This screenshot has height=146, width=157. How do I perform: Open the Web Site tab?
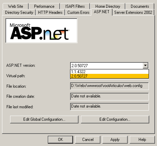click(15, 6)
